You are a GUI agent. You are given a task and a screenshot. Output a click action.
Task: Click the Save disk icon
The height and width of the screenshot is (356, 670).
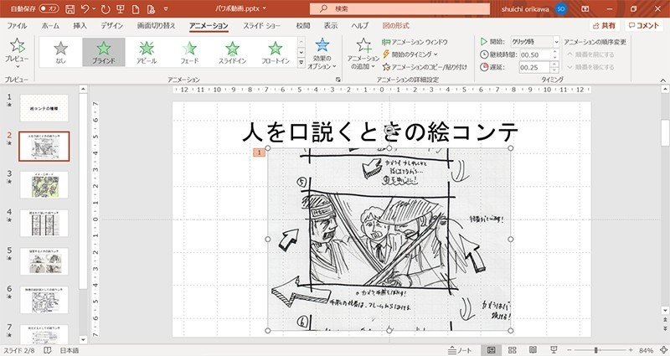[70, 9]
